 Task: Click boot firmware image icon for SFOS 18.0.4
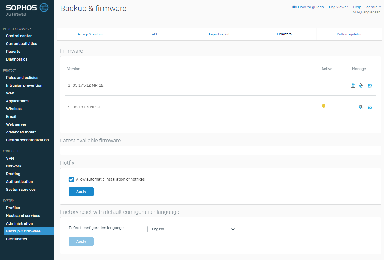[361, 107]
